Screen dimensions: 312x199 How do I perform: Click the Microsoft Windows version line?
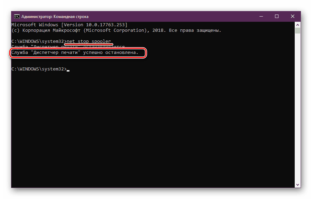point(69,25)
